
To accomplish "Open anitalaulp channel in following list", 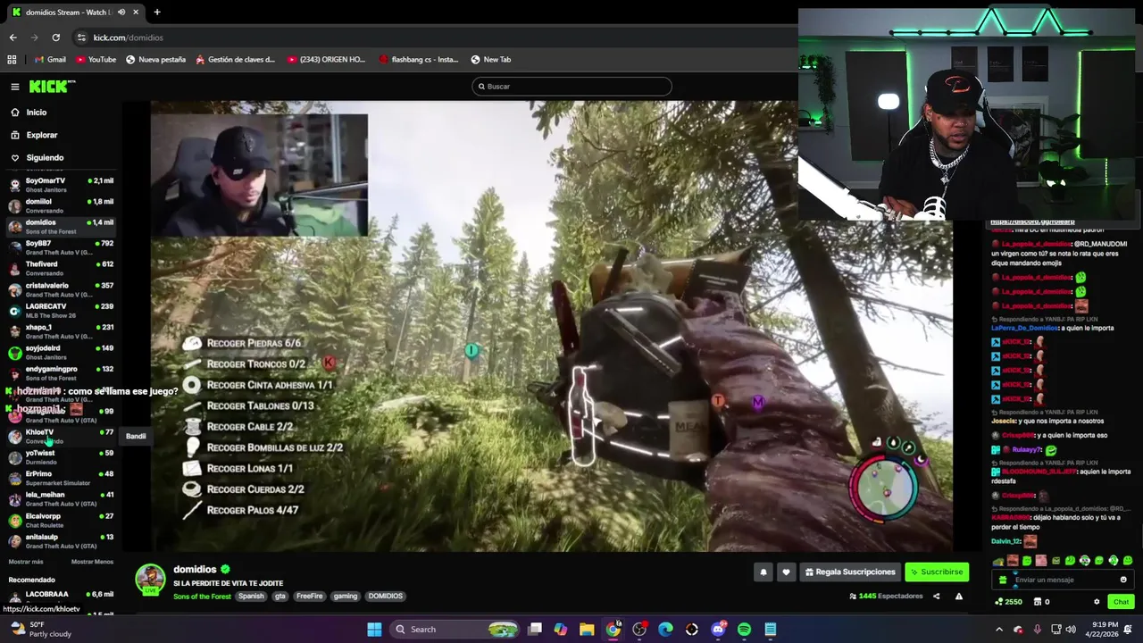I will (61, 540).
